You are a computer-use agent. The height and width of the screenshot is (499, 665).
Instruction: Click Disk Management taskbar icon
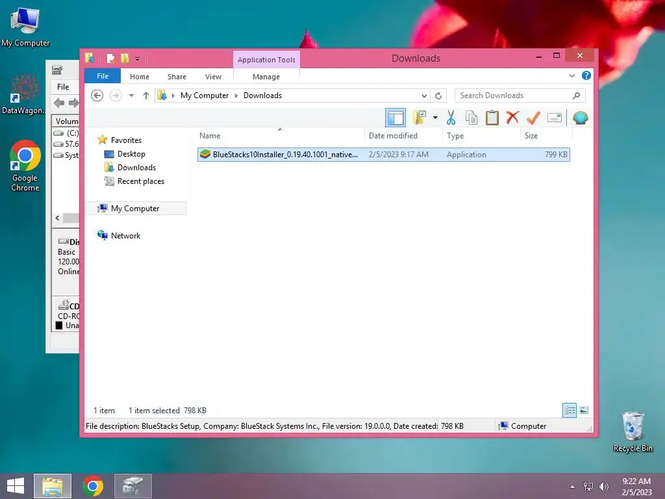(132, 486)
